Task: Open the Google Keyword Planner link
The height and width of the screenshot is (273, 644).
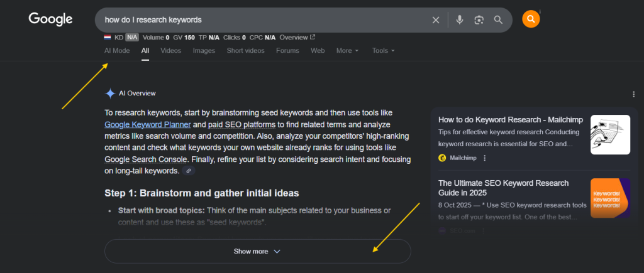Action: click(x=147, y=124)
